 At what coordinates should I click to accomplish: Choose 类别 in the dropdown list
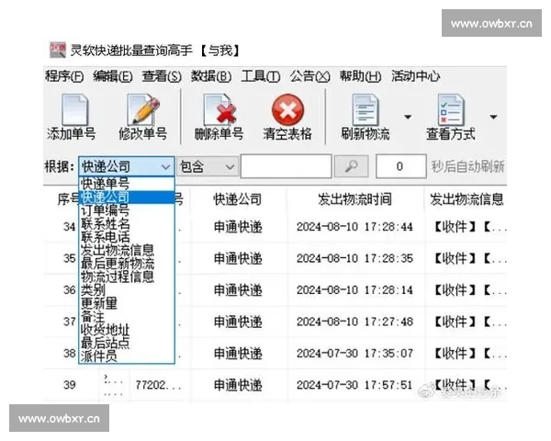pos(127,289)
